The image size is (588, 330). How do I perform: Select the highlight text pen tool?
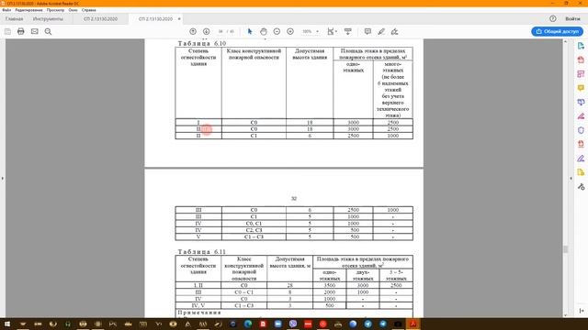(x=381, y=31)
